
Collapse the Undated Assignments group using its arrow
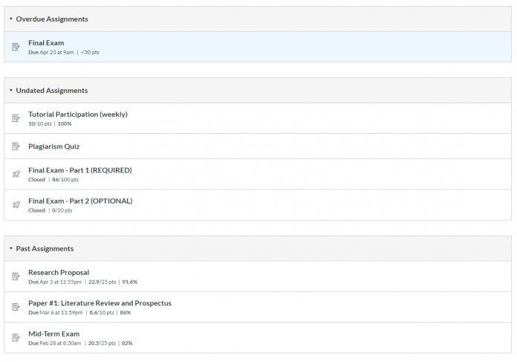[10, 91]
